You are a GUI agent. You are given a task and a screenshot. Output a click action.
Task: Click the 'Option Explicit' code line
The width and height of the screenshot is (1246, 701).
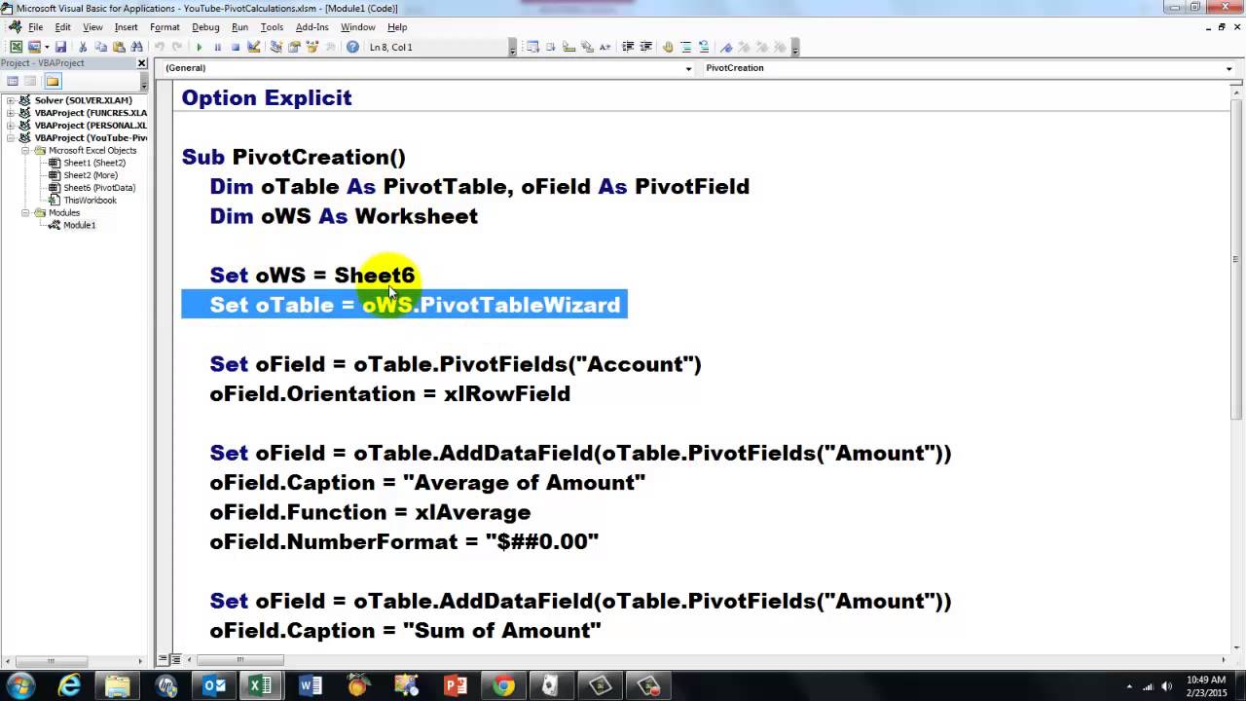[267, 97]
